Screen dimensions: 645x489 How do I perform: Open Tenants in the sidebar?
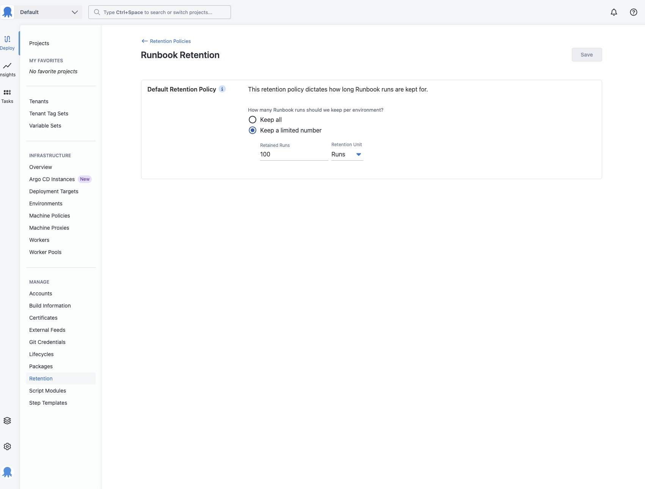coord(39,101)
